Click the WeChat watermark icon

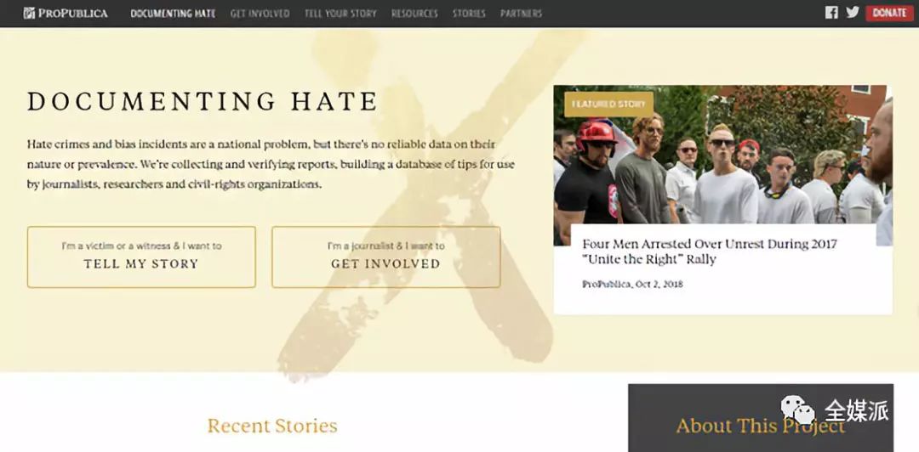coord(797,410)
